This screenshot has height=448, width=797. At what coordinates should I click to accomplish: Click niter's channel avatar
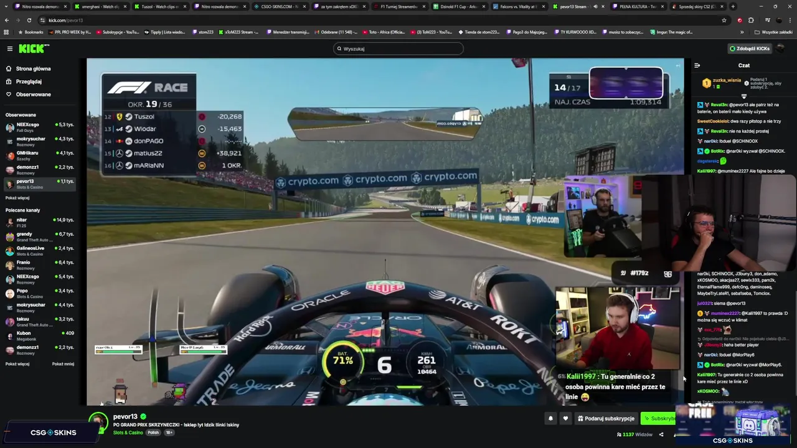[x=9, y=223]
